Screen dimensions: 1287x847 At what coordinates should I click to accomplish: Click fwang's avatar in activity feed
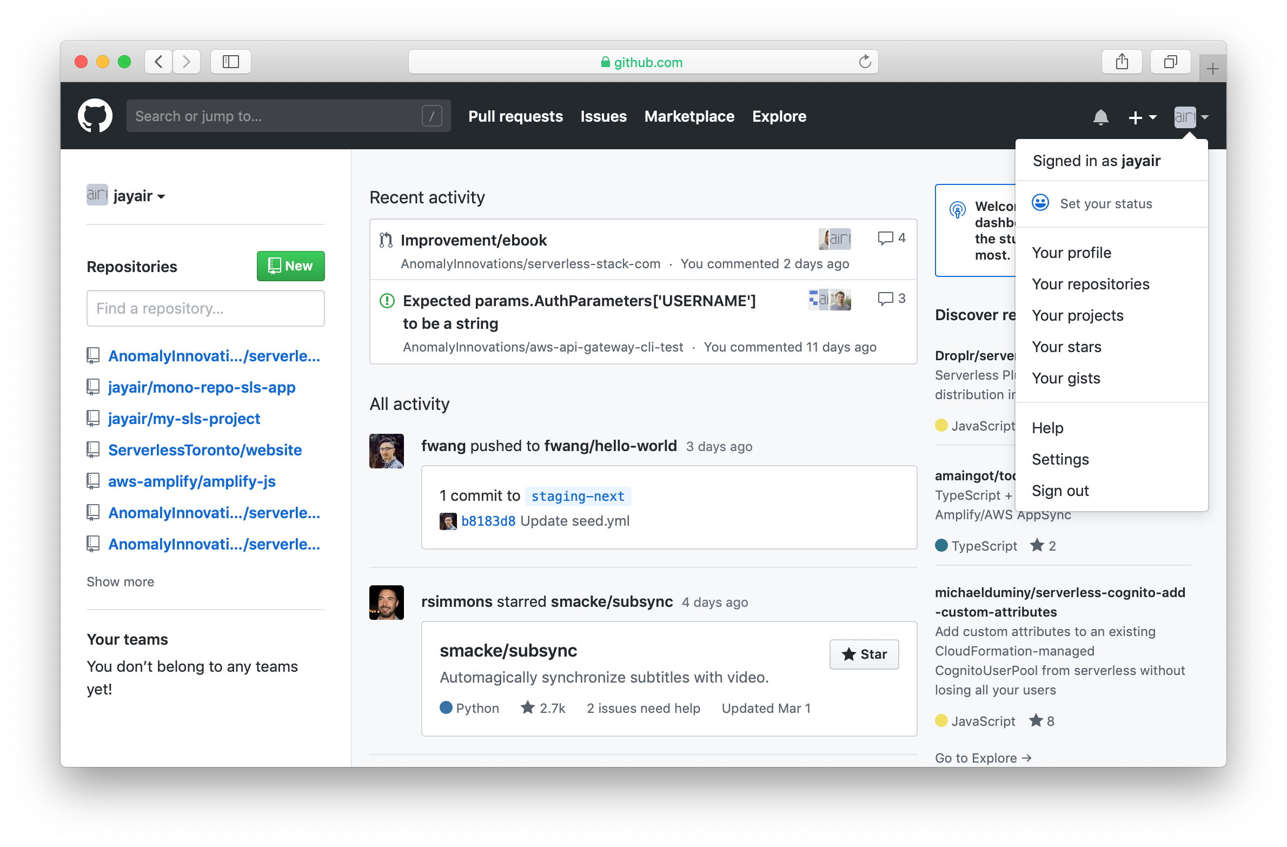pyautogui.click(x=386, y=451)
